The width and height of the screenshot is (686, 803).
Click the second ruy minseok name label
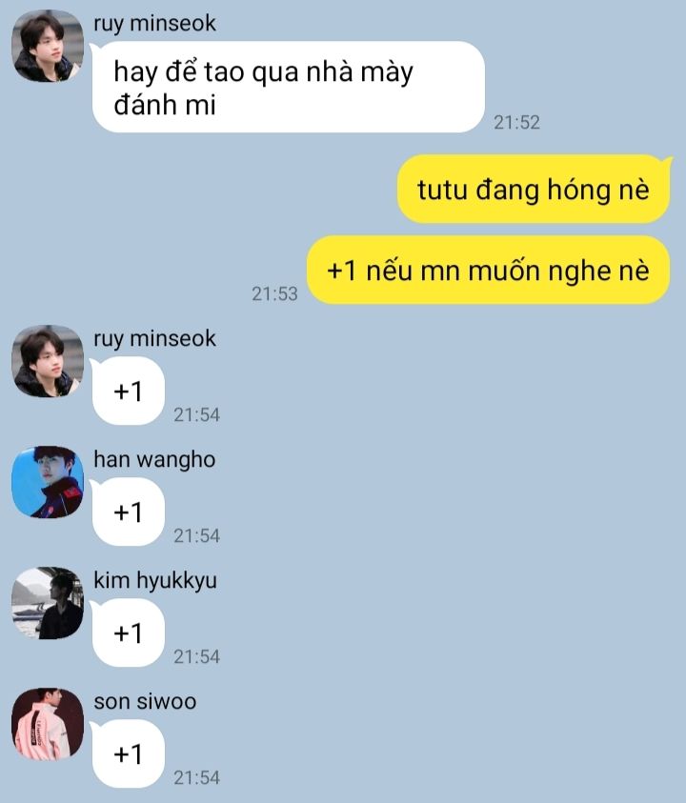(x=154, y=339)
